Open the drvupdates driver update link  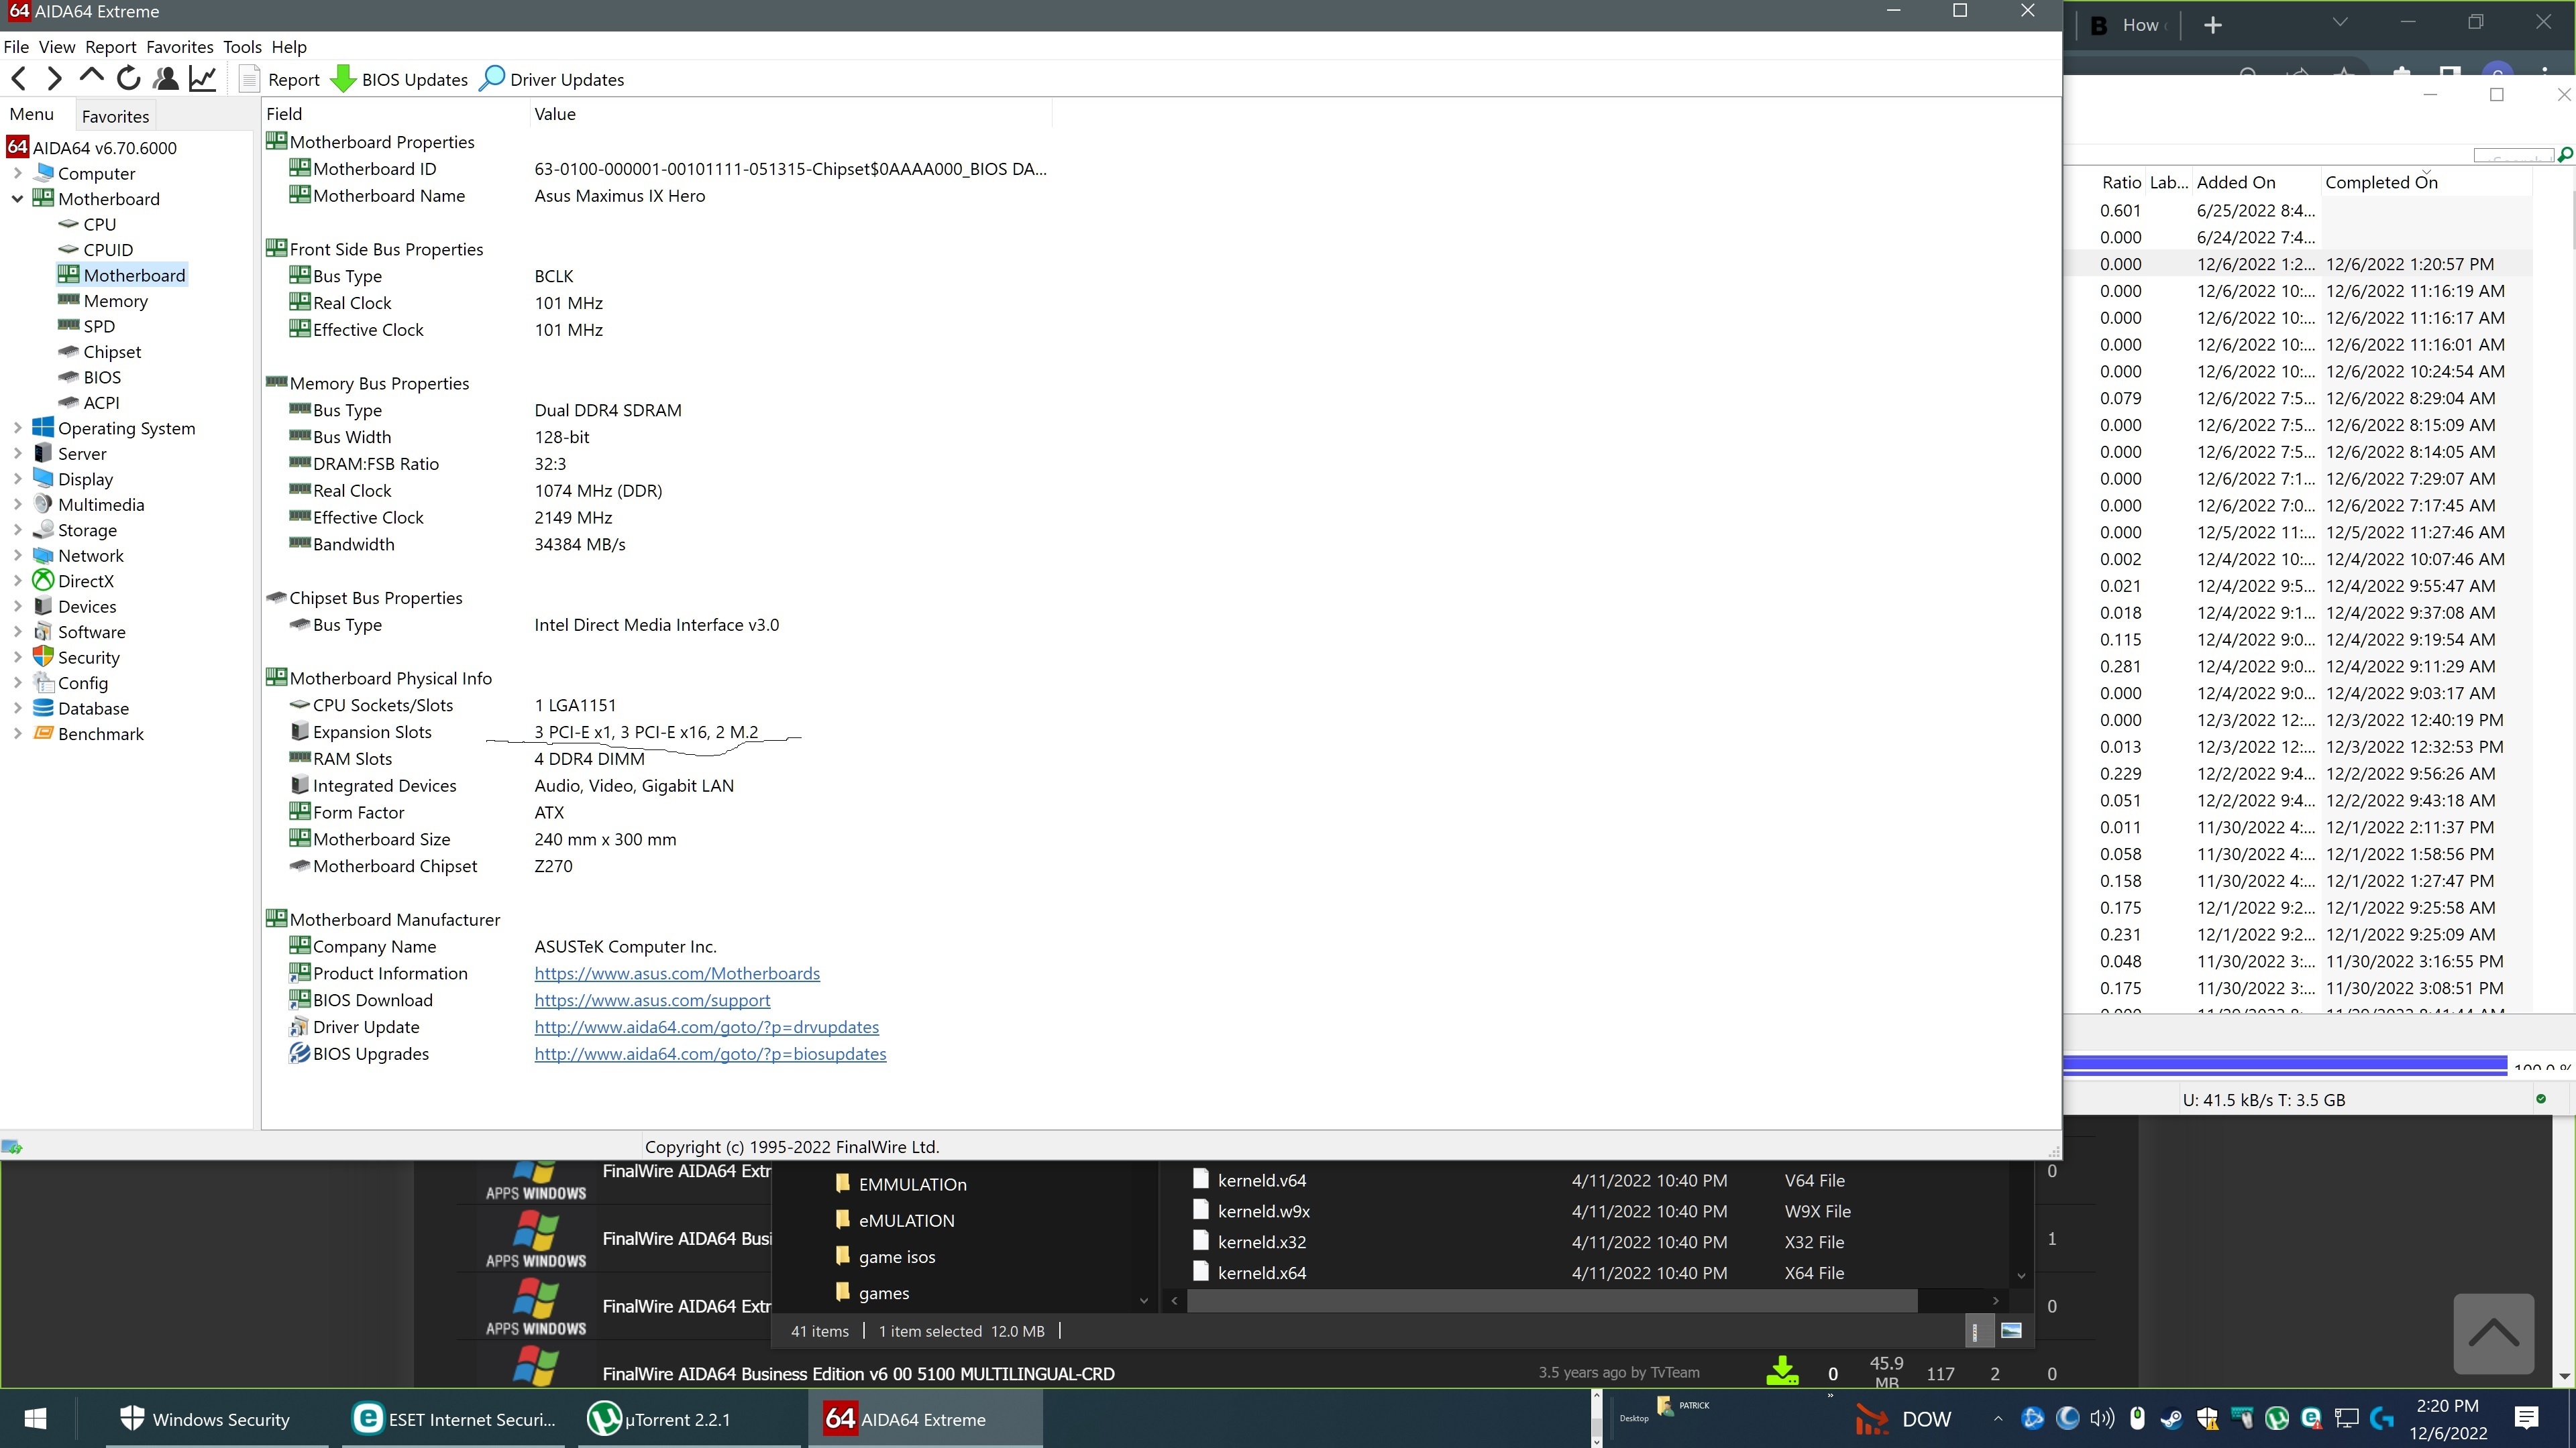pos(707,1027)
